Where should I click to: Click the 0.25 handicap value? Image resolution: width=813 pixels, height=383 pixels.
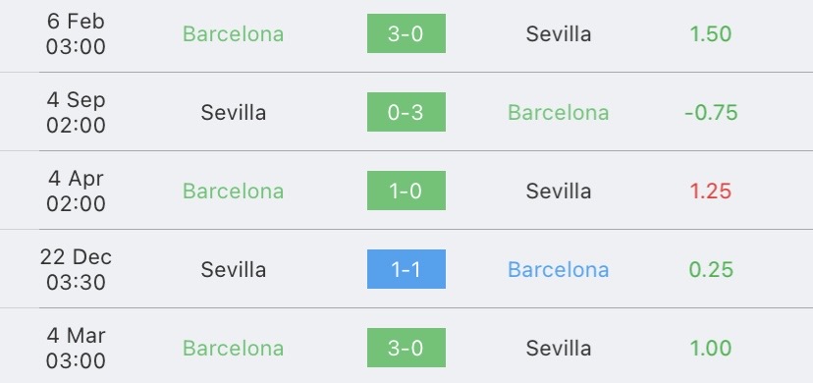[711, 269]
